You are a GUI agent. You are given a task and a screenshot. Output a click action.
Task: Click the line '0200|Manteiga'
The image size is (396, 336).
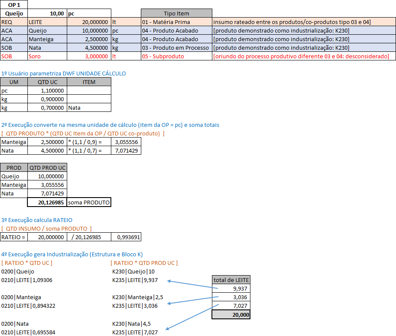click(21, 297)
